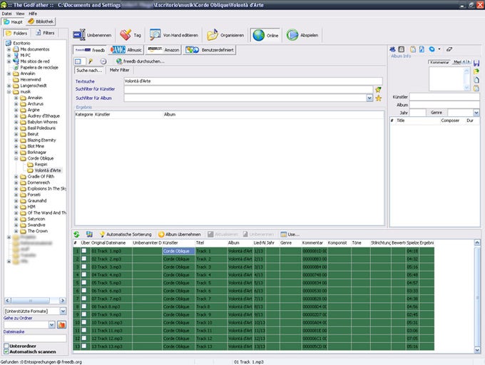Open the View menu
Image resolution: width=485 pixels, height=365 pixels.
click(x=20, y=14)
